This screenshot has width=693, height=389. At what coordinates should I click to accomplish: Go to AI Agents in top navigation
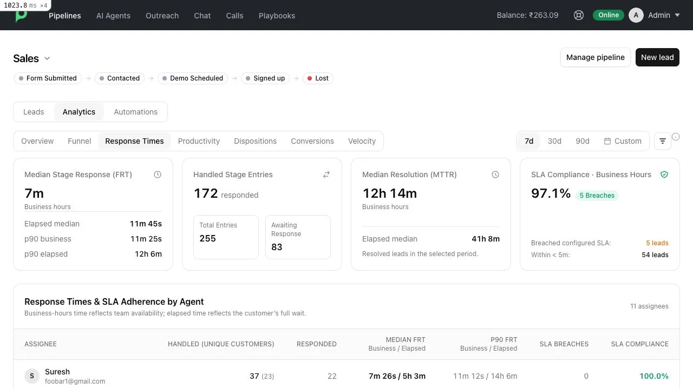tap(113, 16)
